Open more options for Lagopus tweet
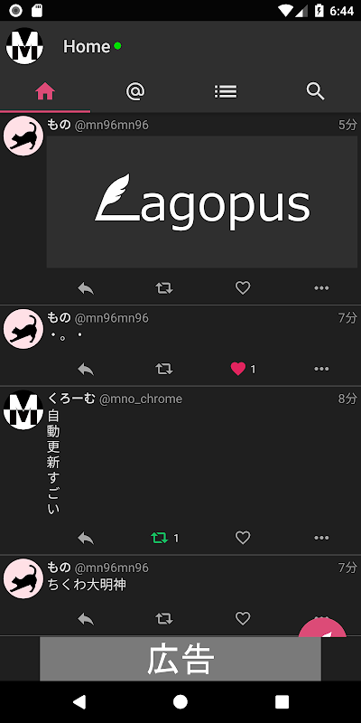 tap(321, 288)
